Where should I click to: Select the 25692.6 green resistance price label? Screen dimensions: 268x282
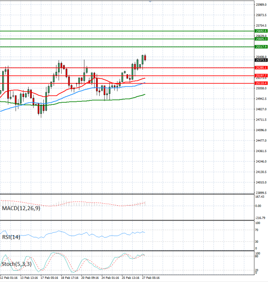(x=261, y=31)
